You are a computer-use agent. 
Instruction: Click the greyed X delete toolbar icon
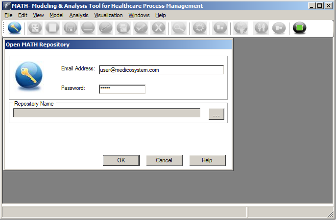pyautogui.click(x=158, y=28)
